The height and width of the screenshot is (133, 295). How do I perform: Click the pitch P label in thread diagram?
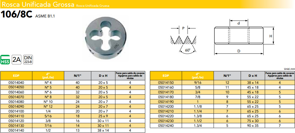pos(183,28)
